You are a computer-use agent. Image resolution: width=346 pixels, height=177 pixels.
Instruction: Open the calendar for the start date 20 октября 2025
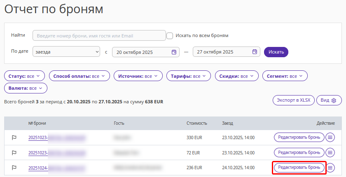[174, 52]
